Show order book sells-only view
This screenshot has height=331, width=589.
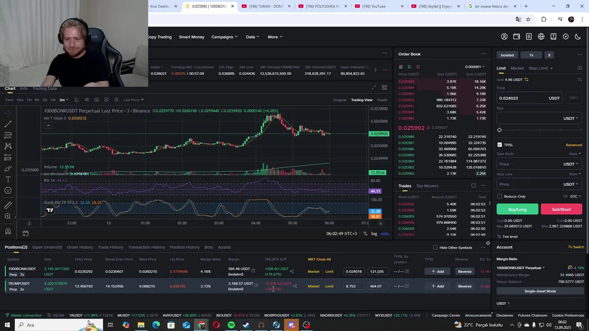click(418, 67)
